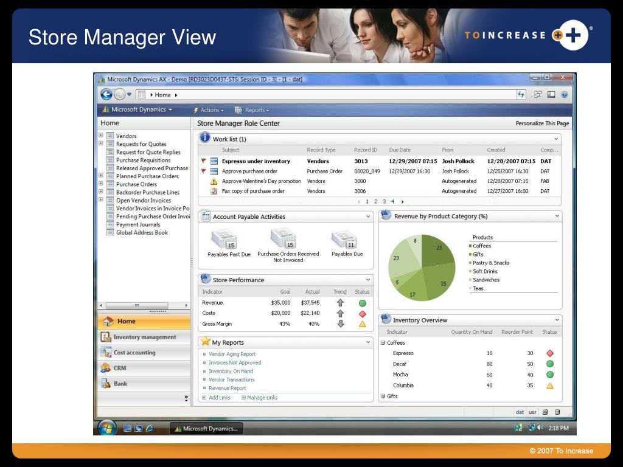Expand the Gifts inventory group
Screen dimensions: 623x467
(x=383, y=396)
